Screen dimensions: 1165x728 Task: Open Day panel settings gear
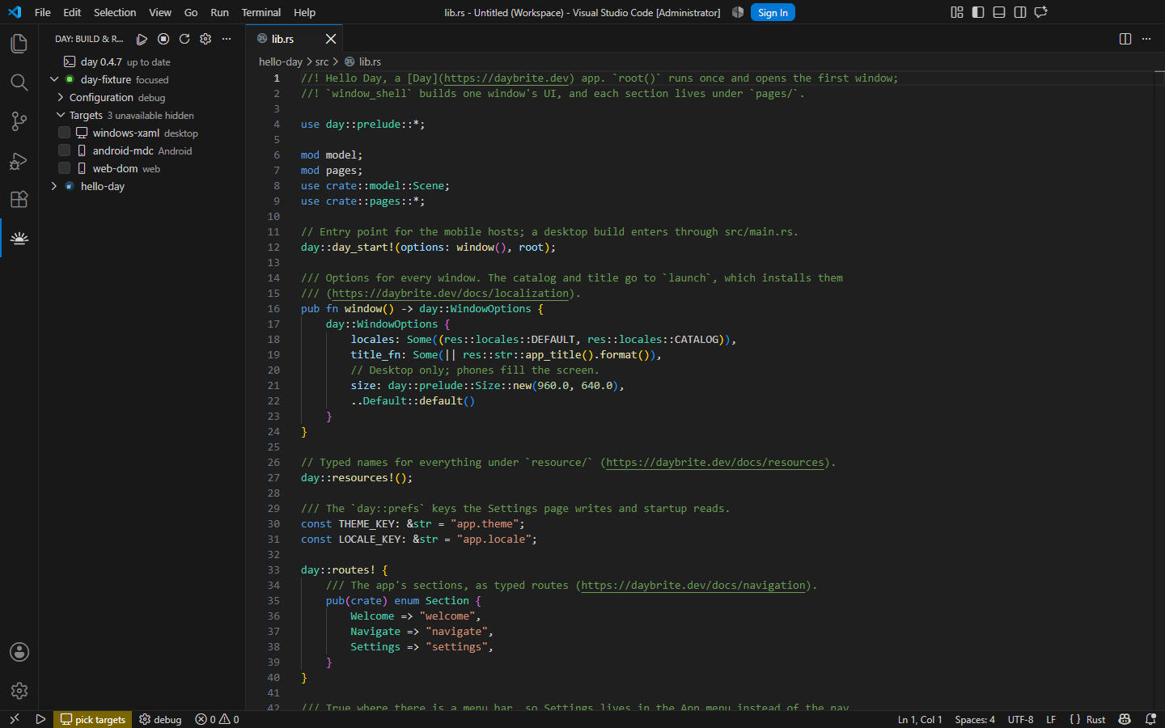click(x=205, y=39)
